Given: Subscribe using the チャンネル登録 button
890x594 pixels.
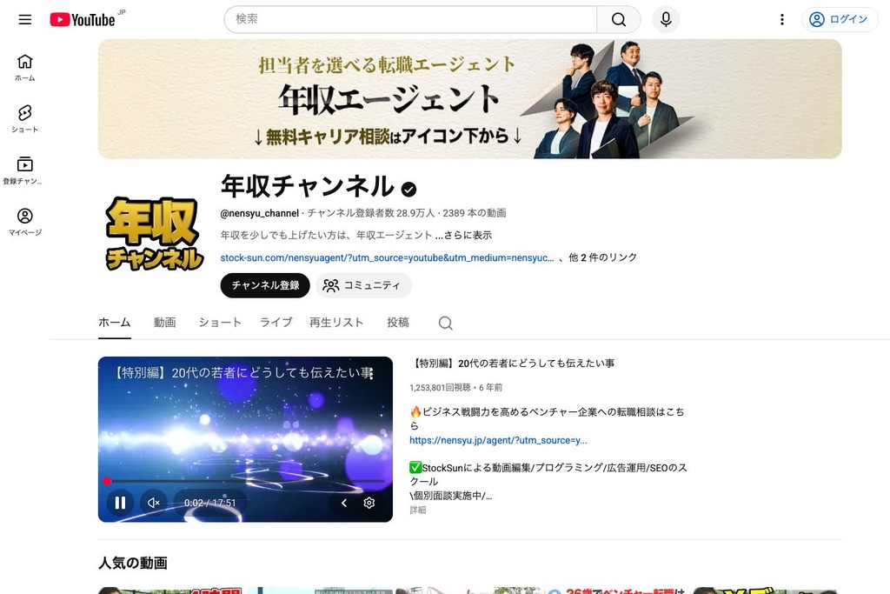Looking at the screenshot, I should point(264,284).
